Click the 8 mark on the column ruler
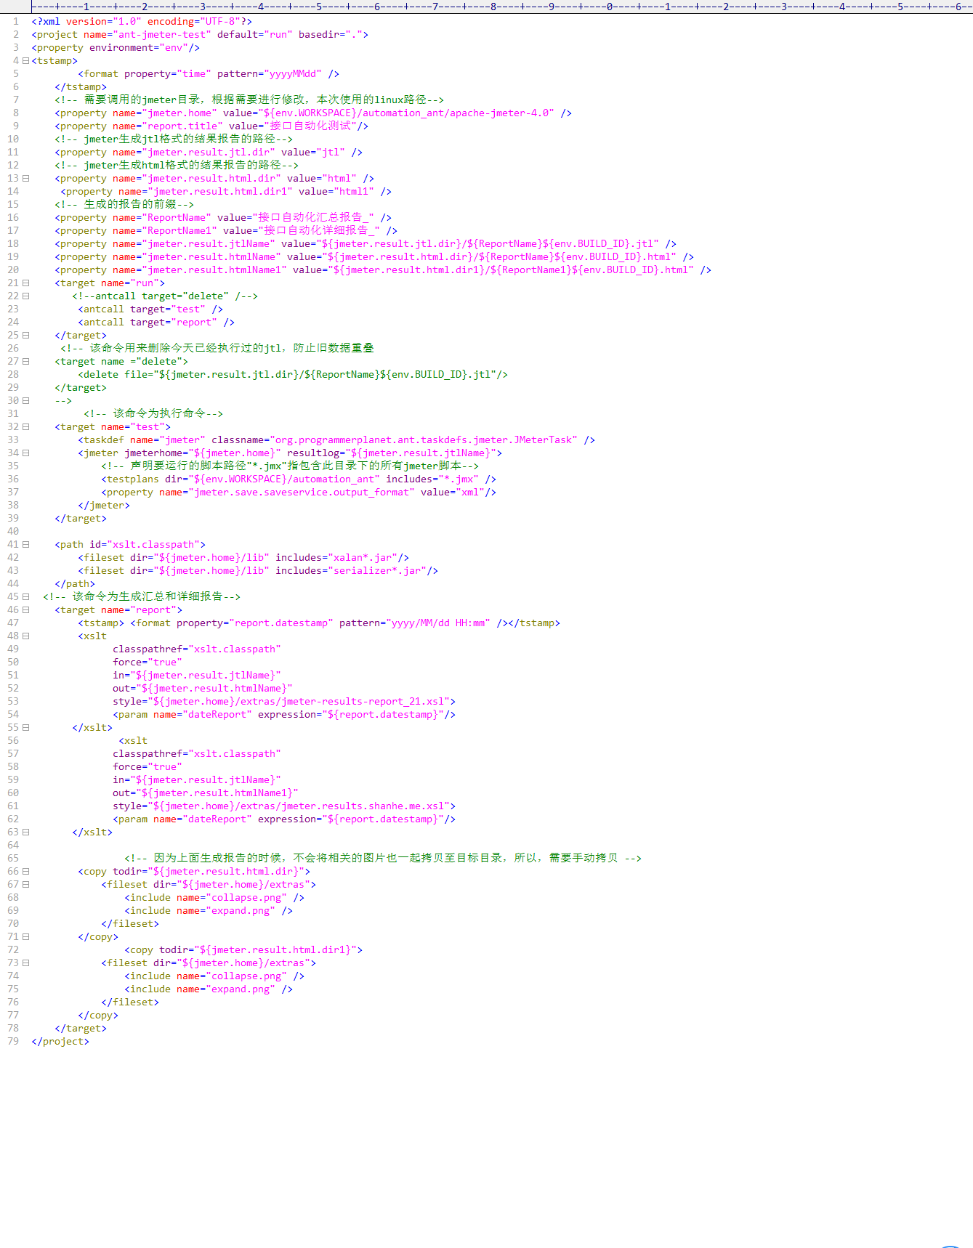 tap(493, 6)
